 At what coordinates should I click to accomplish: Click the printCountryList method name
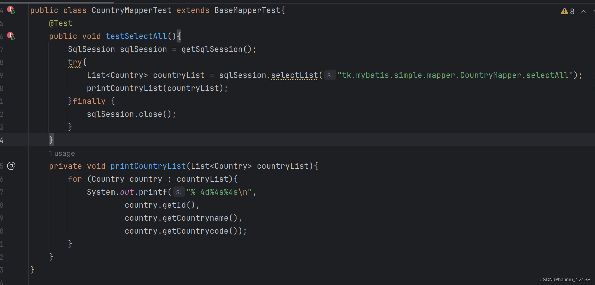point(148,166)
